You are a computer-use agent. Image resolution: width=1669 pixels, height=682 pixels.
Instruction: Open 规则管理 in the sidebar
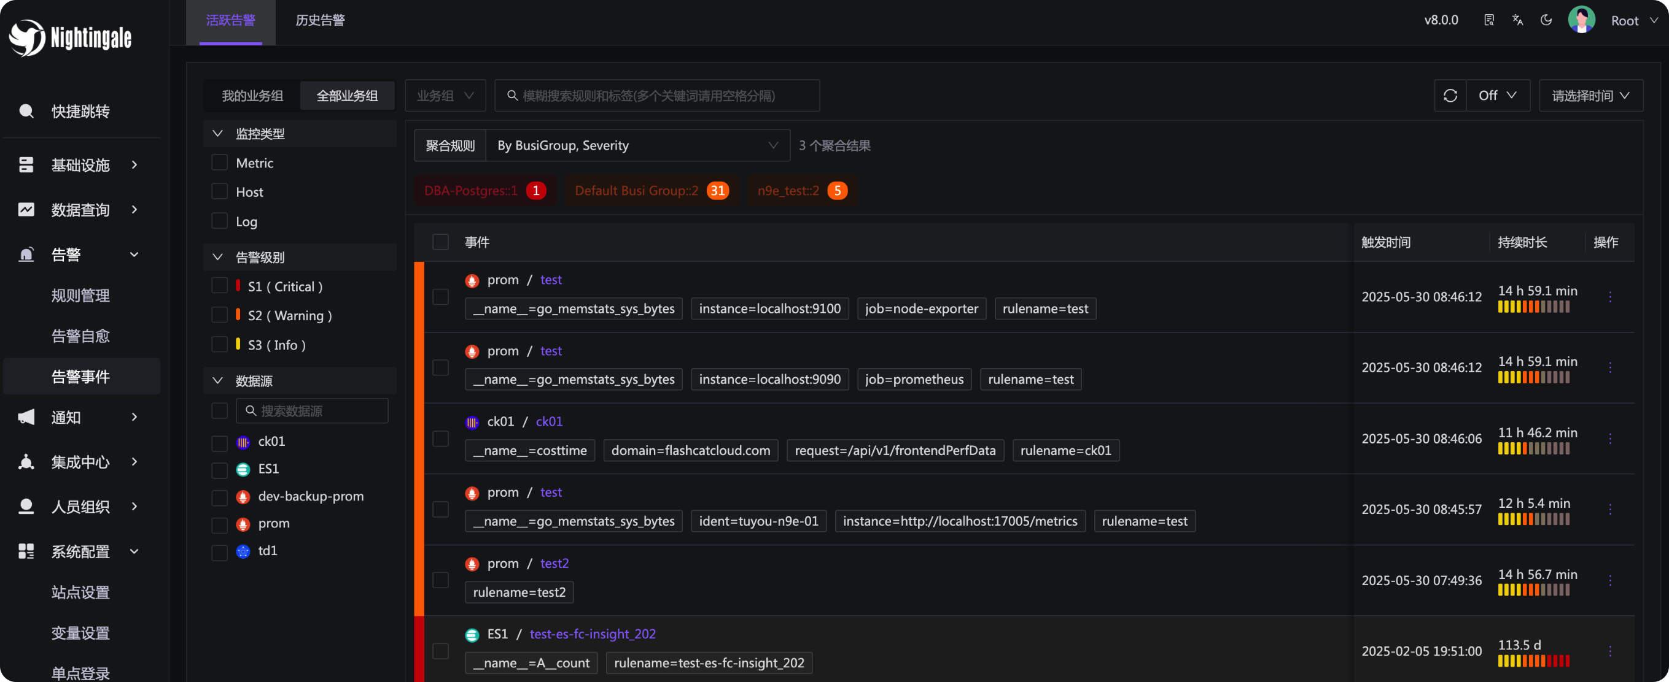[80, 296]
